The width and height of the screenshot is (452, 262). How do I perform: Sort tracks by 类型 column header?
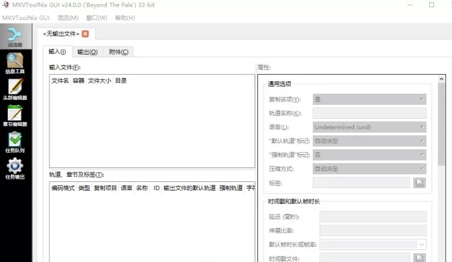(x=84, y=188)
